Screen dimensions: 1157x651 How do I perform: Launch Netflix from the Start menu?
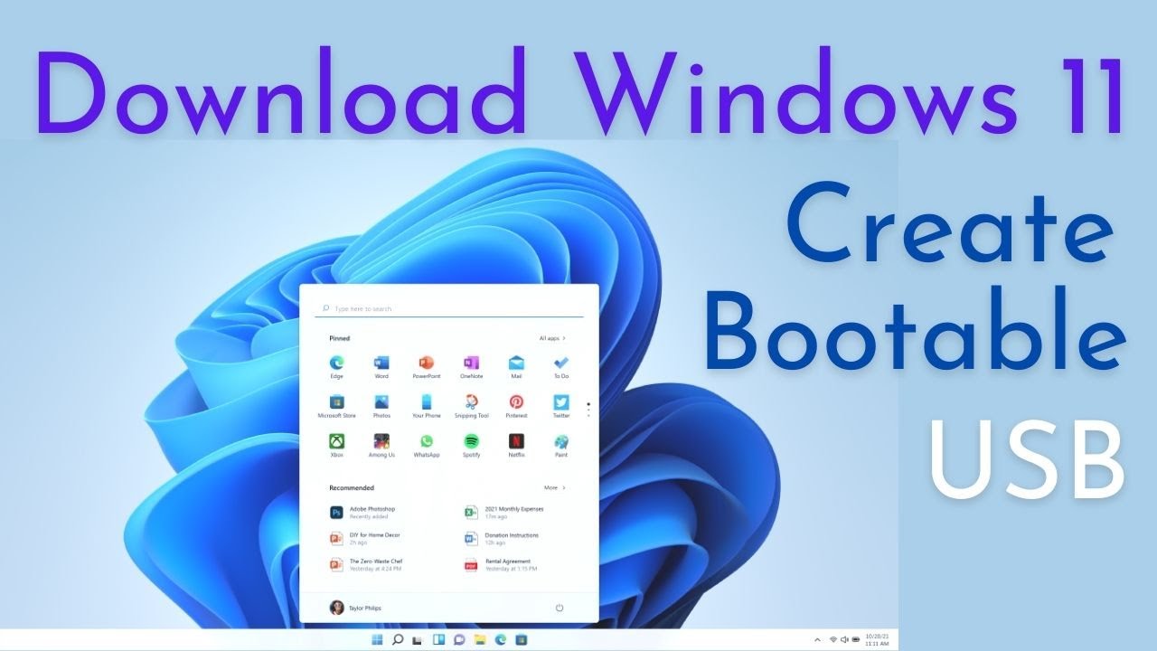(516, 446)
